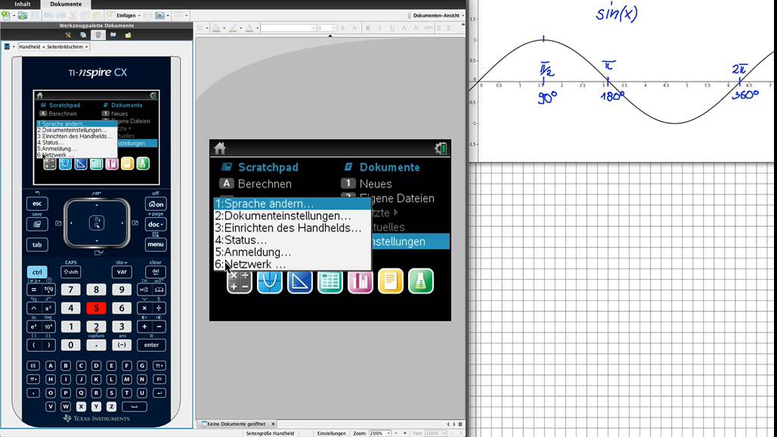Image resolution: width=777 pixels, height=437 pixels.
Task: Switch to the Inhalt tab
Action: click(23, 4)
